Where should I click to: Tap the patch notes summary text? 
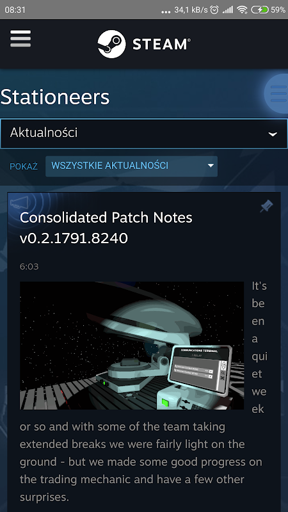tap(141, 462)
